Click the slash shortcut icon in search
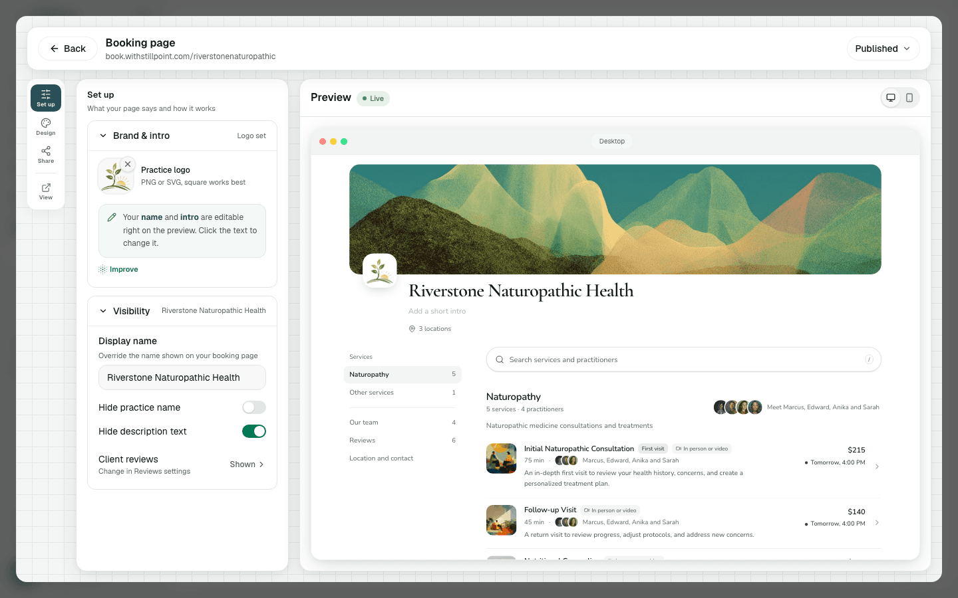 coord(869,359)
